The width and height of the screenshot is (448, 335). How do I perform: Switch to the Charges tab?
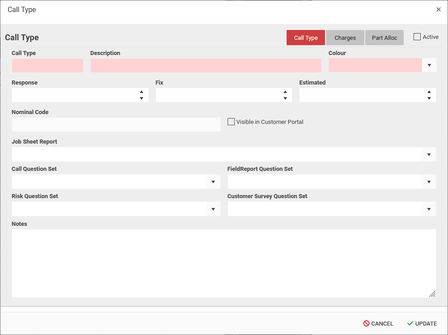pos(345,38)
